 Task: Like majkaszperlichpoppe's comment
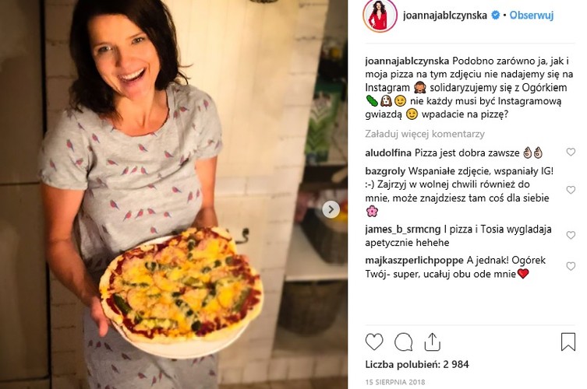[571, 266]
